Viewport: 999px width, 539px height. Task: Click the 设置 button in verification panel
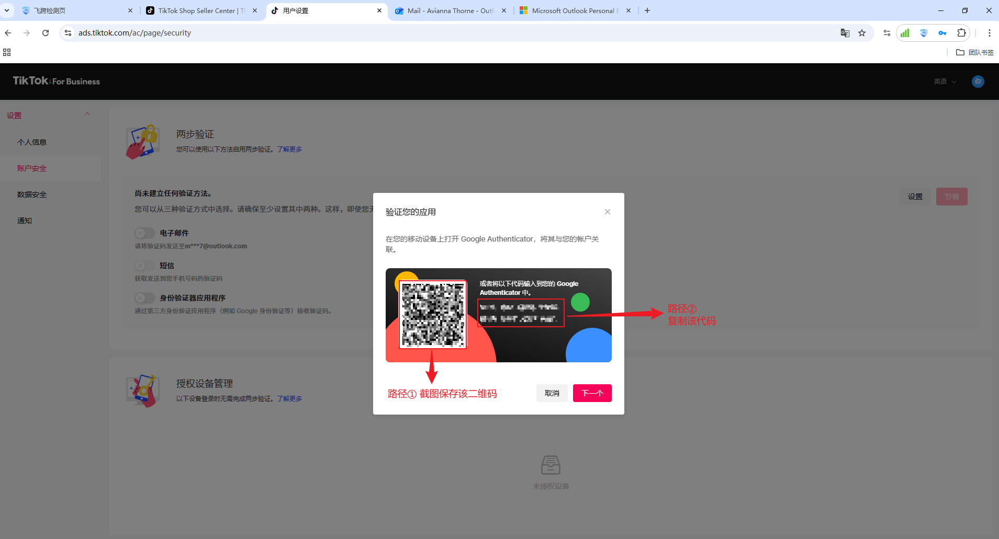(x=915, y=197)
